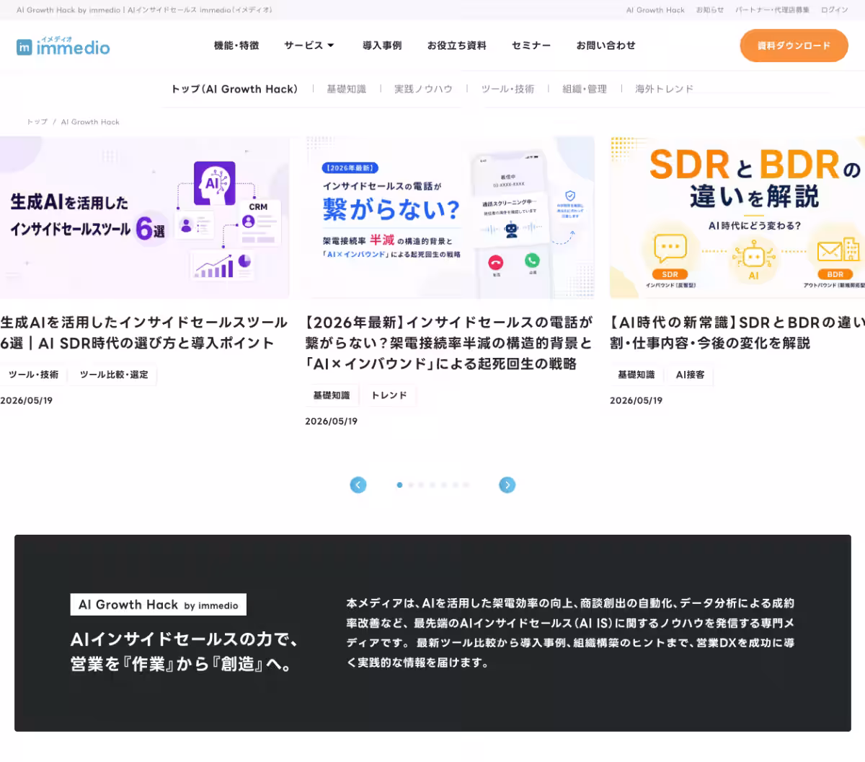Open セミナー menu item
Image resolution: width=865 pixels, height=762 pixels.
coord(531,45)
